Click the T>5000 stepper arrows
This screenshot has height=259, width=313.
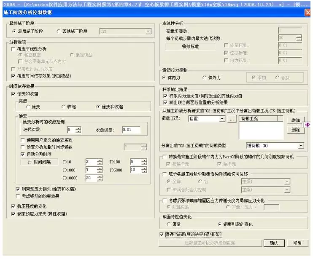tap(144, 170)
